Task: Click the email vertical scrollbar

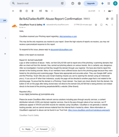Action: (117, 74)
